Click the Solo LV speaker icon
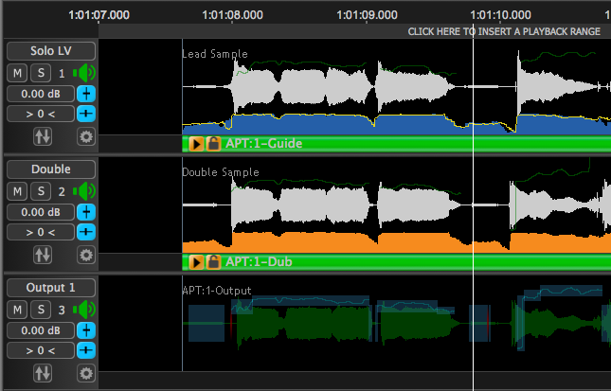Image resolution: width=611 pixels, height=391 pixels. pos(87,73)
